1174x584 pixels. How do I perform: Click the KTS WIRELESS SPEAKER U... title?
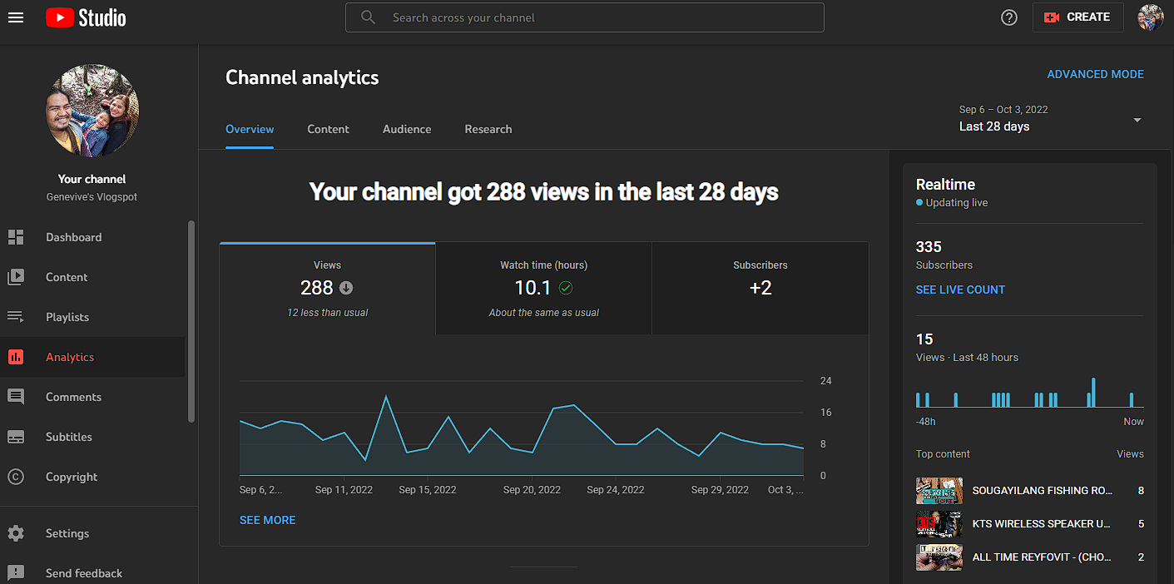(x=1042, y=524)
